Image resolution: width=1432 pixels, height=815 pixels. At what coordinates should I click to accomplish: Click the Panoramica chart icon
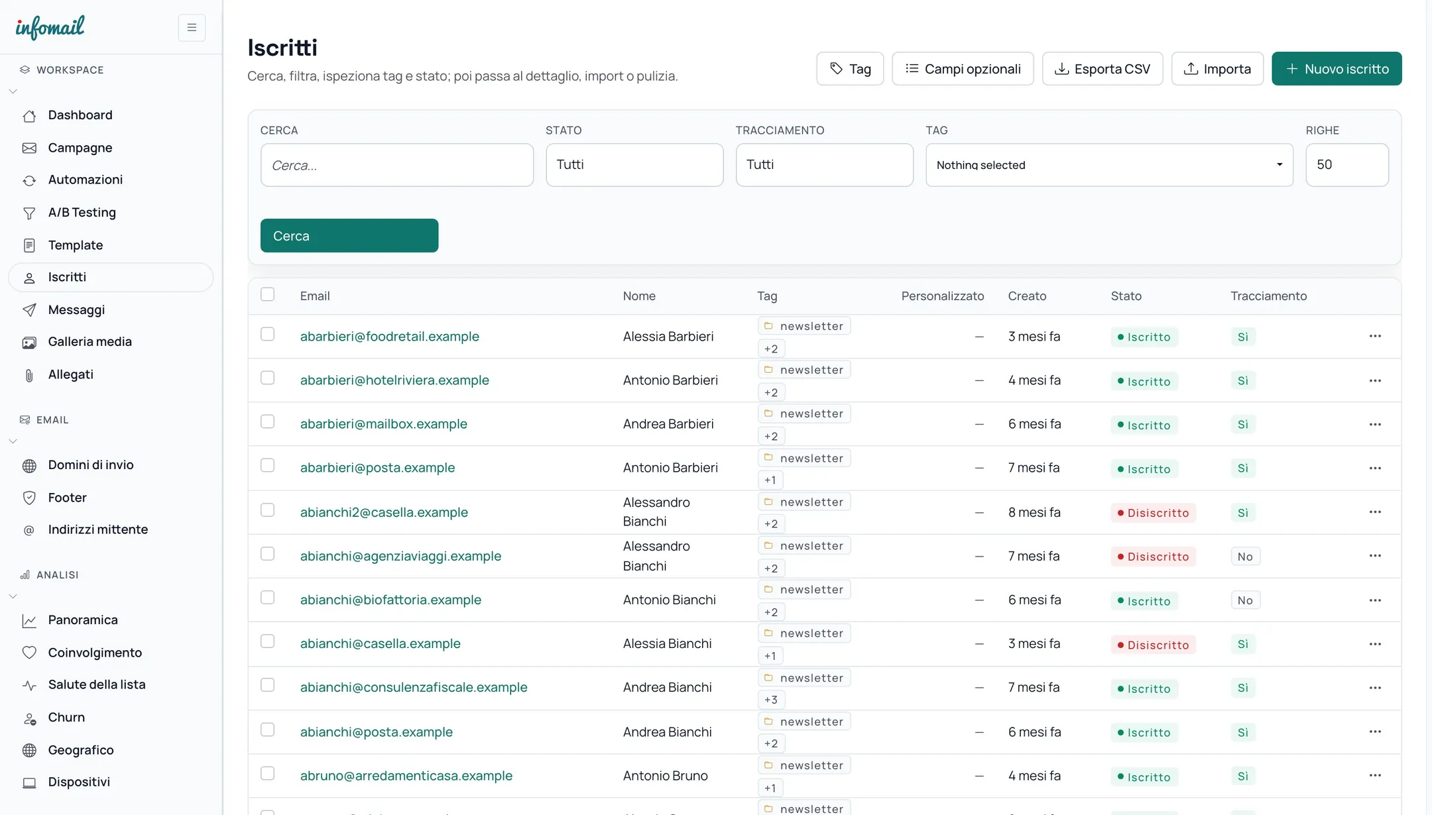point(29,621)
